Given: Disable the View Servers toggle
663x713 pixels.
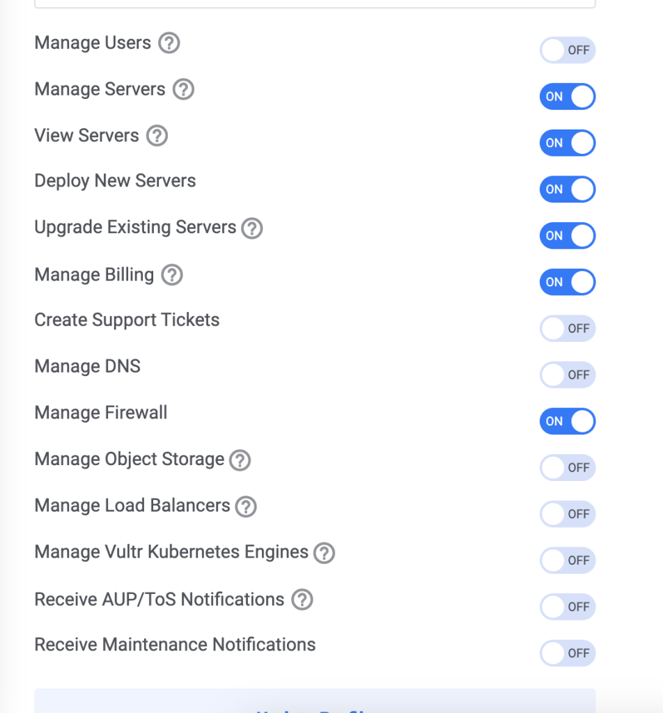Looking at the screenshot, I should click(568, 143).
